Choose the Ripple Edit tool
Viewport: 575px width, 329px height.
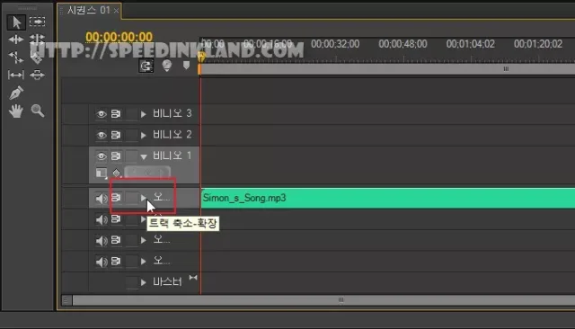coord(16,40)
